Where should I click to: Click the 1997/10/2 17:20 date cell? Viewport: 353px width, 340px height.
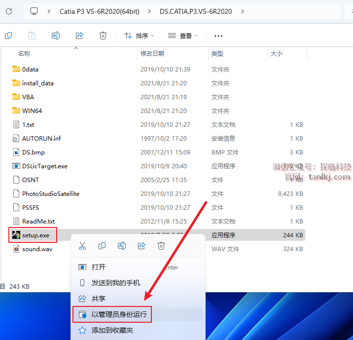[x=164, y=138]
